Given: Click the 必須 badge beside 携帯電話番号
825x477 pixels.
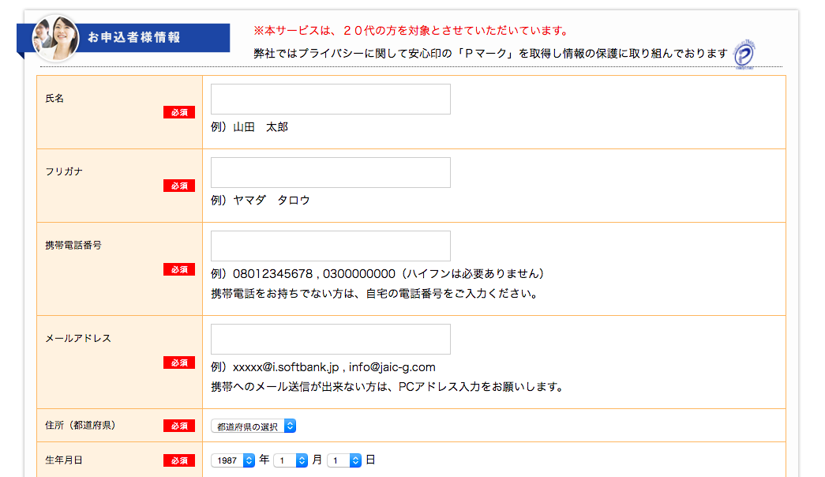Looking at the screenshot, I should pyautogui.click(x=179, y=269).
